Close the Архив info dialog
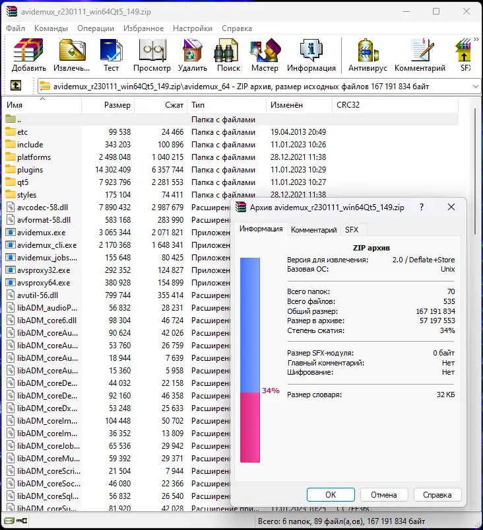This screenshot has width=483, height=530. click(451, 207)
